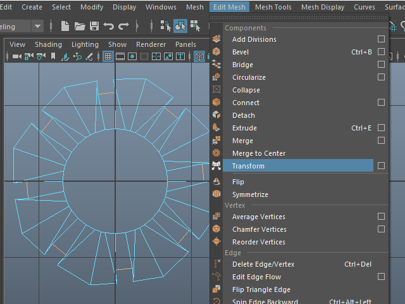Open the Mesh menu
The height and width of the screenshot is (304, 405).
coord(195,7)
